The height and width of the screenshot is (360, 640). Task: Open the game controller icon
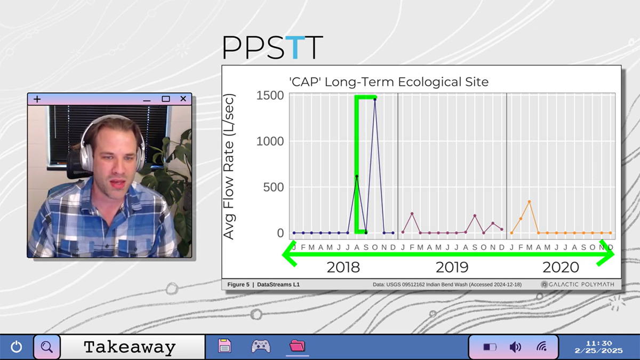point(261,346)
